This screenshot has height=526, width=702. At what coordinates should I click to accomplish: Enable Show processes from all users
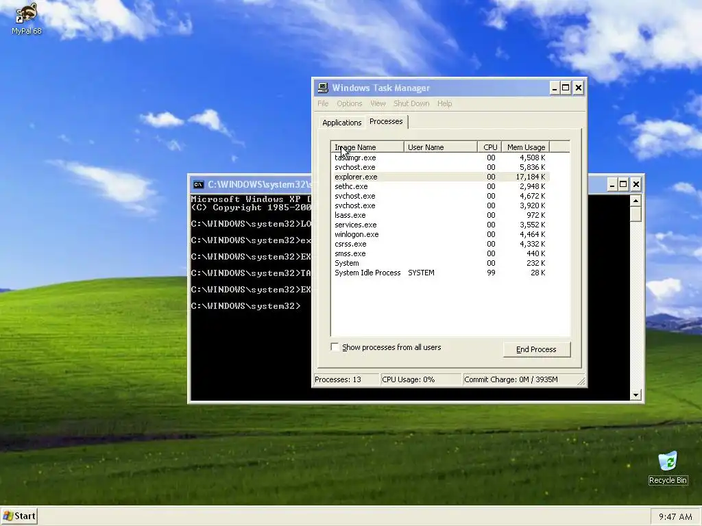point(335,347)
